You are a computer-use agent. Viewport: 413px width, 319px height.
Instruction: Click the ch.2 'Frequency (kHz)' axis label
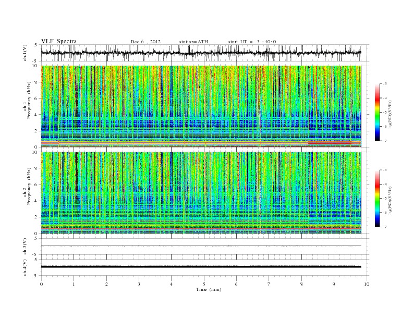point(29,186)
